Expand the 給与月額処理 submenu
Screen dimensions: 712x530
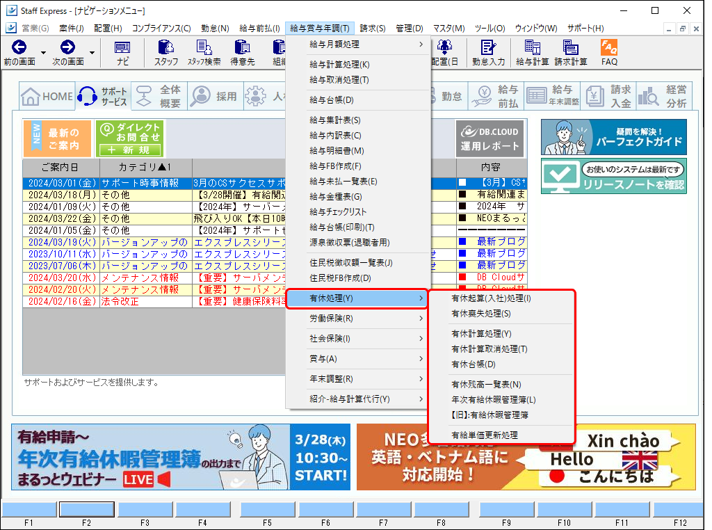click(358, 44)
